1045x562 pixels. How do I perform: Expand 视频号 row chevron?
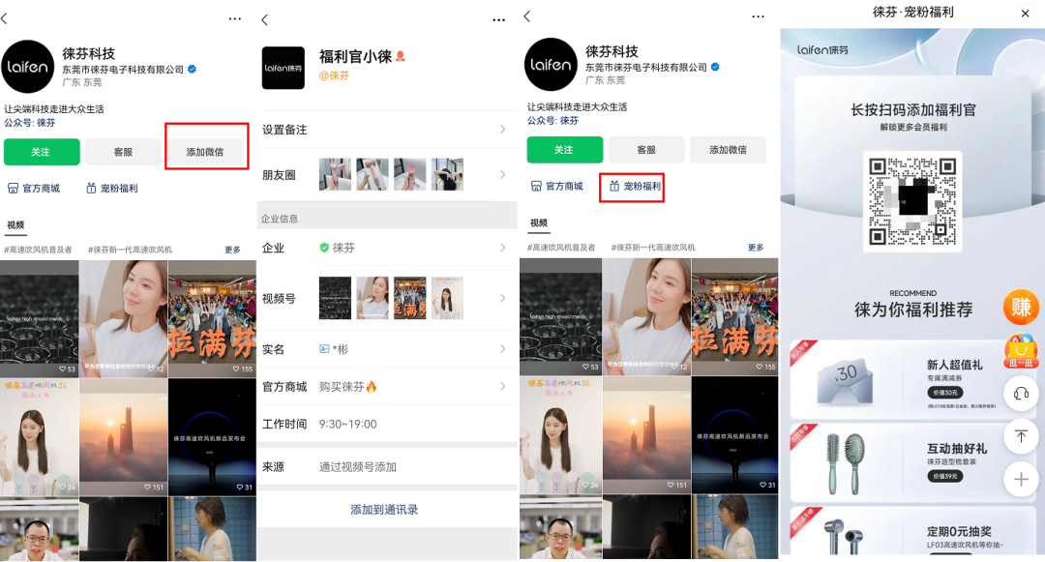point(502,298)
